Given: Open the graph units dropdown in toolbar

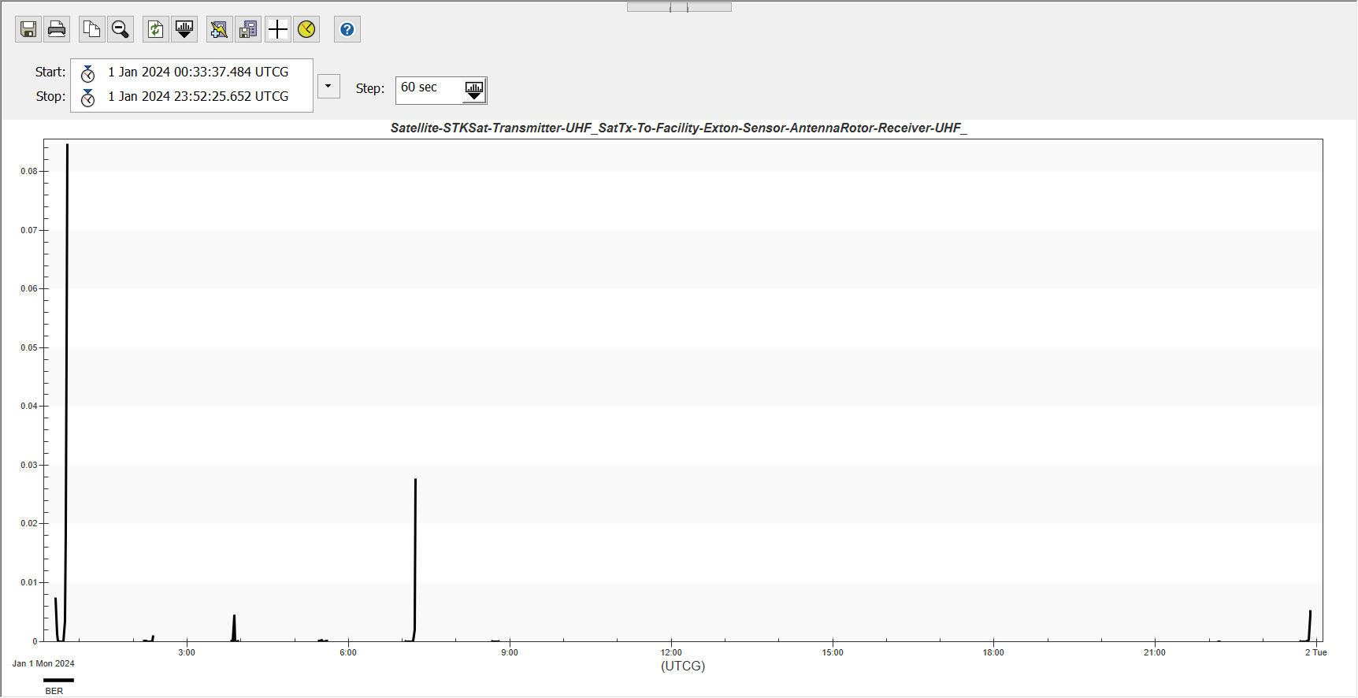Looking at the screenshot, I should pyautogui.click(x=184, y=30).
